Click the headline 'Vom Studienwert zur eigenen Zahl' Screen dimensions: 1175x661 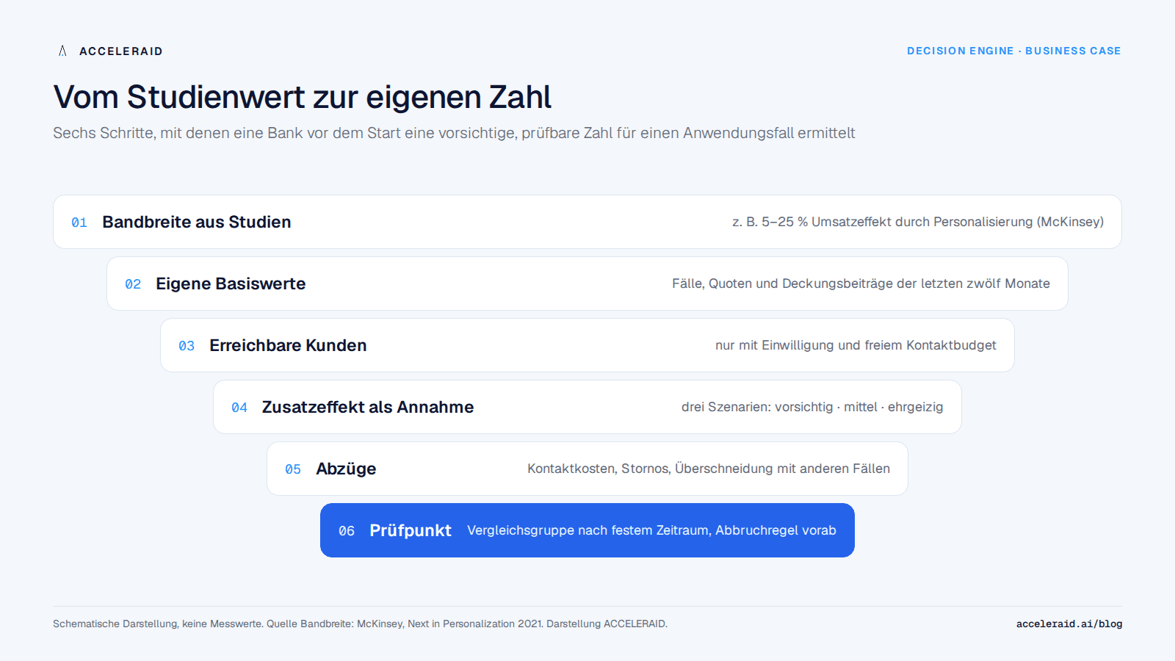tap(302, 97)
